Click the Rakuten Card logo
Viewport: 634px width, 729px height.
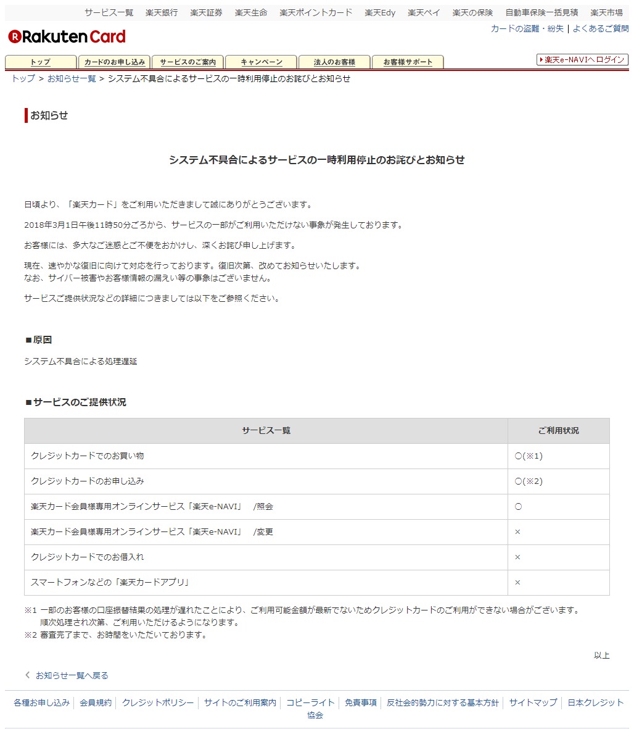[x=67, y=36]
